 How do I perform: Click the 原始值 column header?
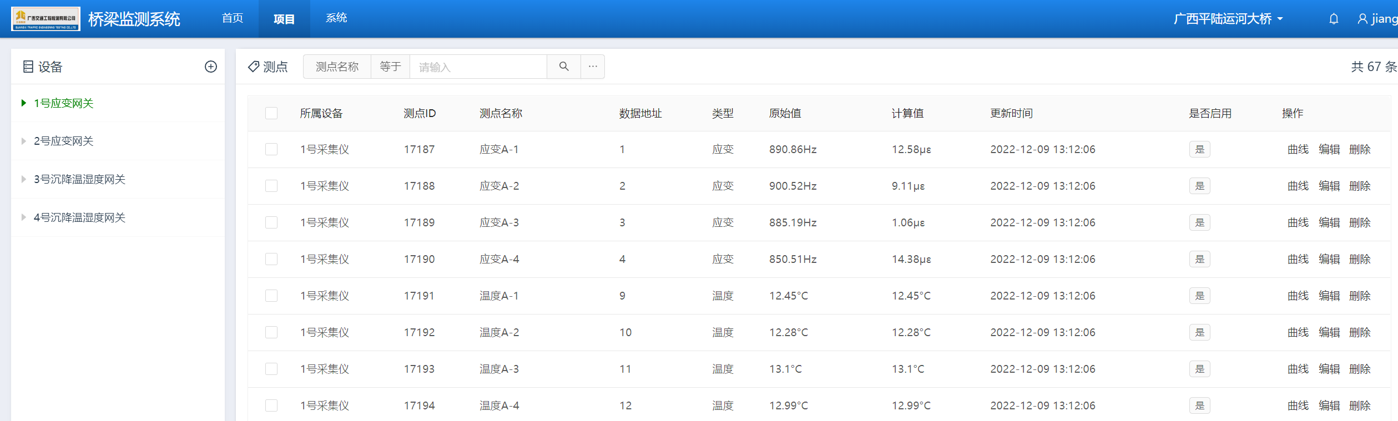785,113
